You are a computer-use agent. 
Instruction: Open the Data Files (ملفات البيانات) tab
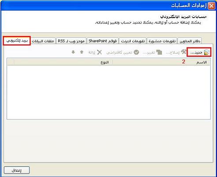tap(43, 41)
